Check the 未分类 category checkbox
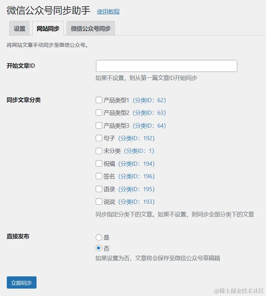266x296 pixels. [99, 151]
